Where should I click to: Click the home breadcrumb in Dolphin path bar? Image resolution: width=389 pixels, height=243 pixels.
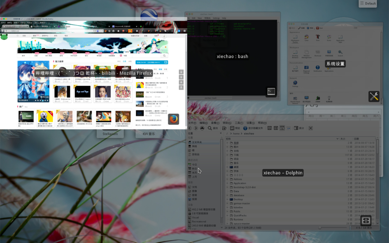click(x=236, y=134)
